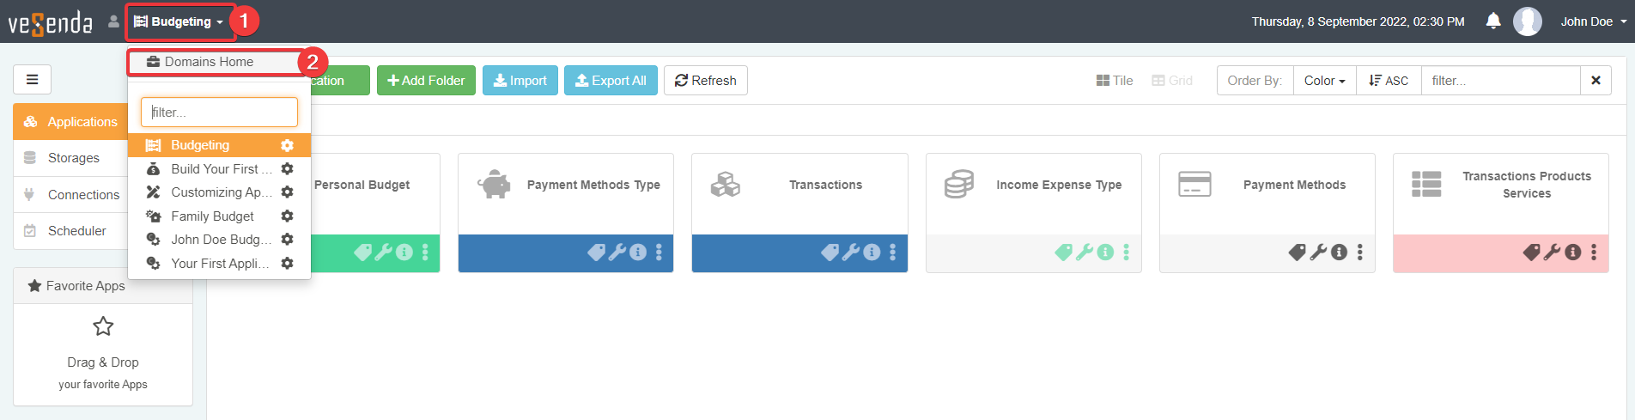Select Domains Home menu item
The width and height of the screenshot is (1635, 420).
209,62
